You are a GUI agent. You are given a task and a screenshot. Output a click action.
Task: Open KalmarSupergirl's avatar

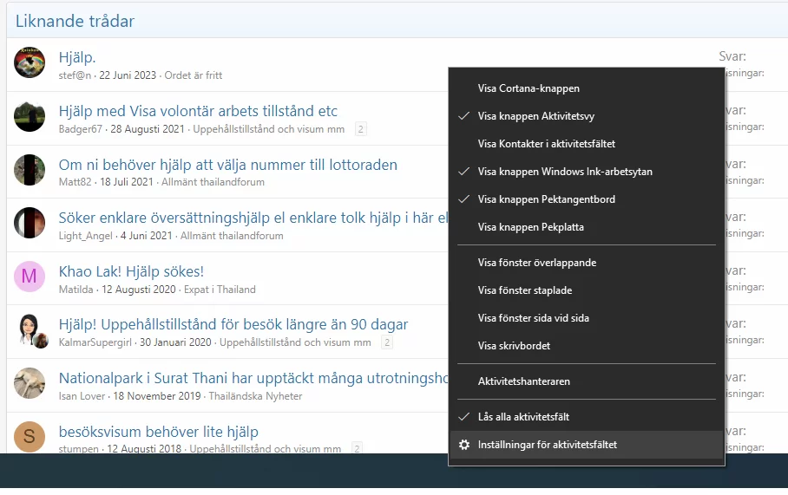pos(30,330)
